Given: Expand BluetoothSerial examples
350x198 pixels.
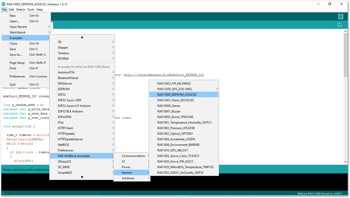Looking at the screenshot, I should [x=82, y=78].
